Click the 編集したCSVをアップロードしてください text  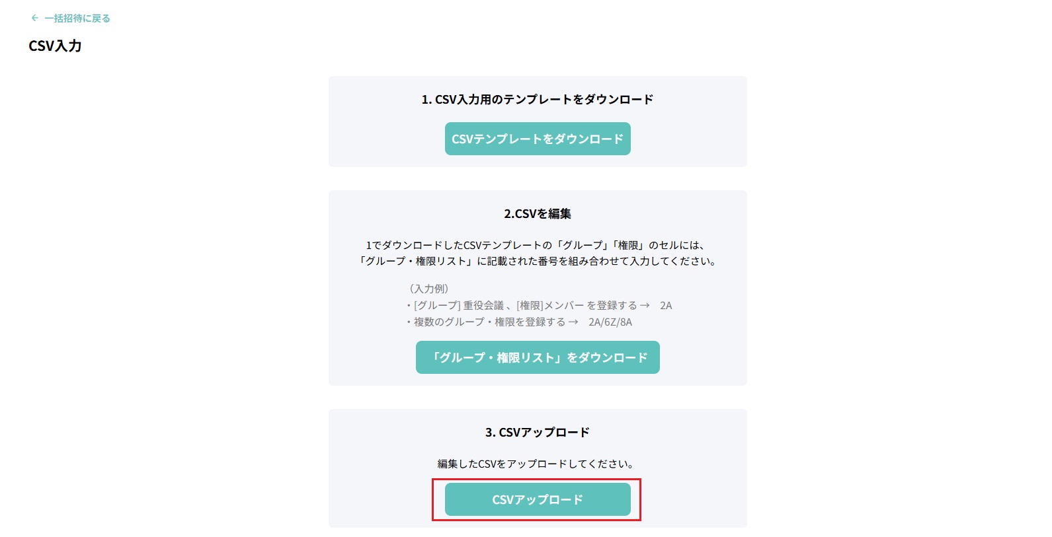[537, 464]
